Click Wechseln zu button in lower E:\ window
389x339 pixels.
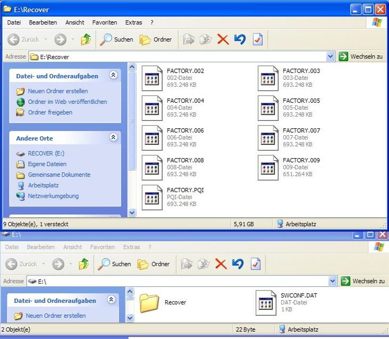363,281
